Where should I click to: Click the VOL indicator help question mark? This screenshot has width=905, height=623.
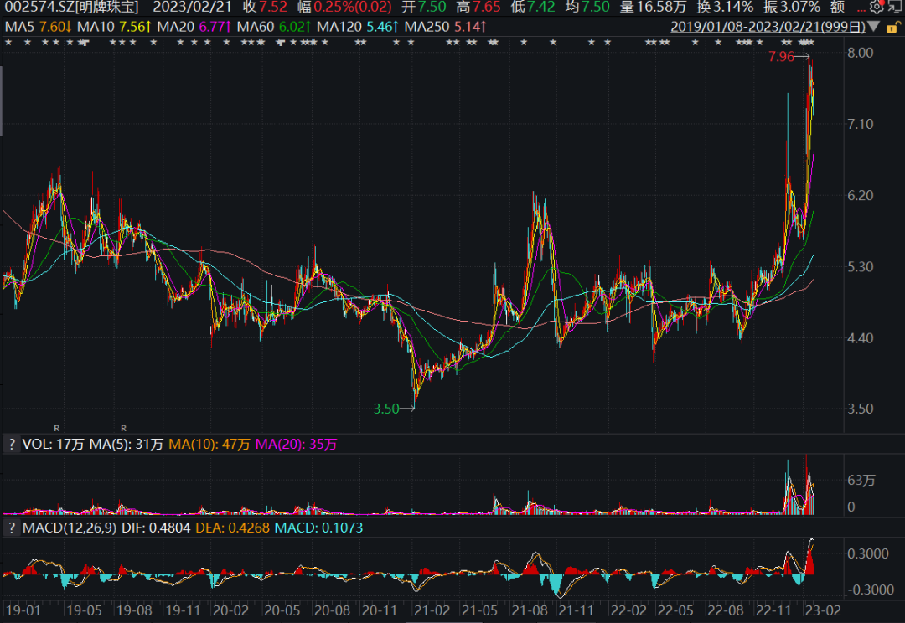point(12,445)
